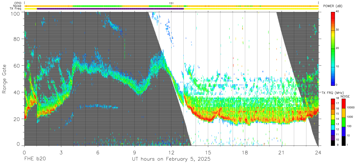The height and width of the screenshot is (165, 358).
Task: Click the 9 MHz frequency legend label
Action: point(337,145)
